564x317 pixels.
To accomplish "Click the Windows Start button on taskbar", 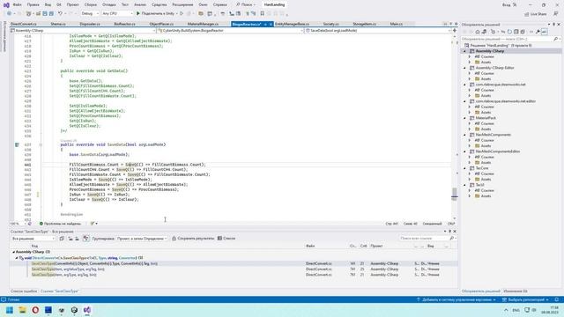I will (10, 310).
